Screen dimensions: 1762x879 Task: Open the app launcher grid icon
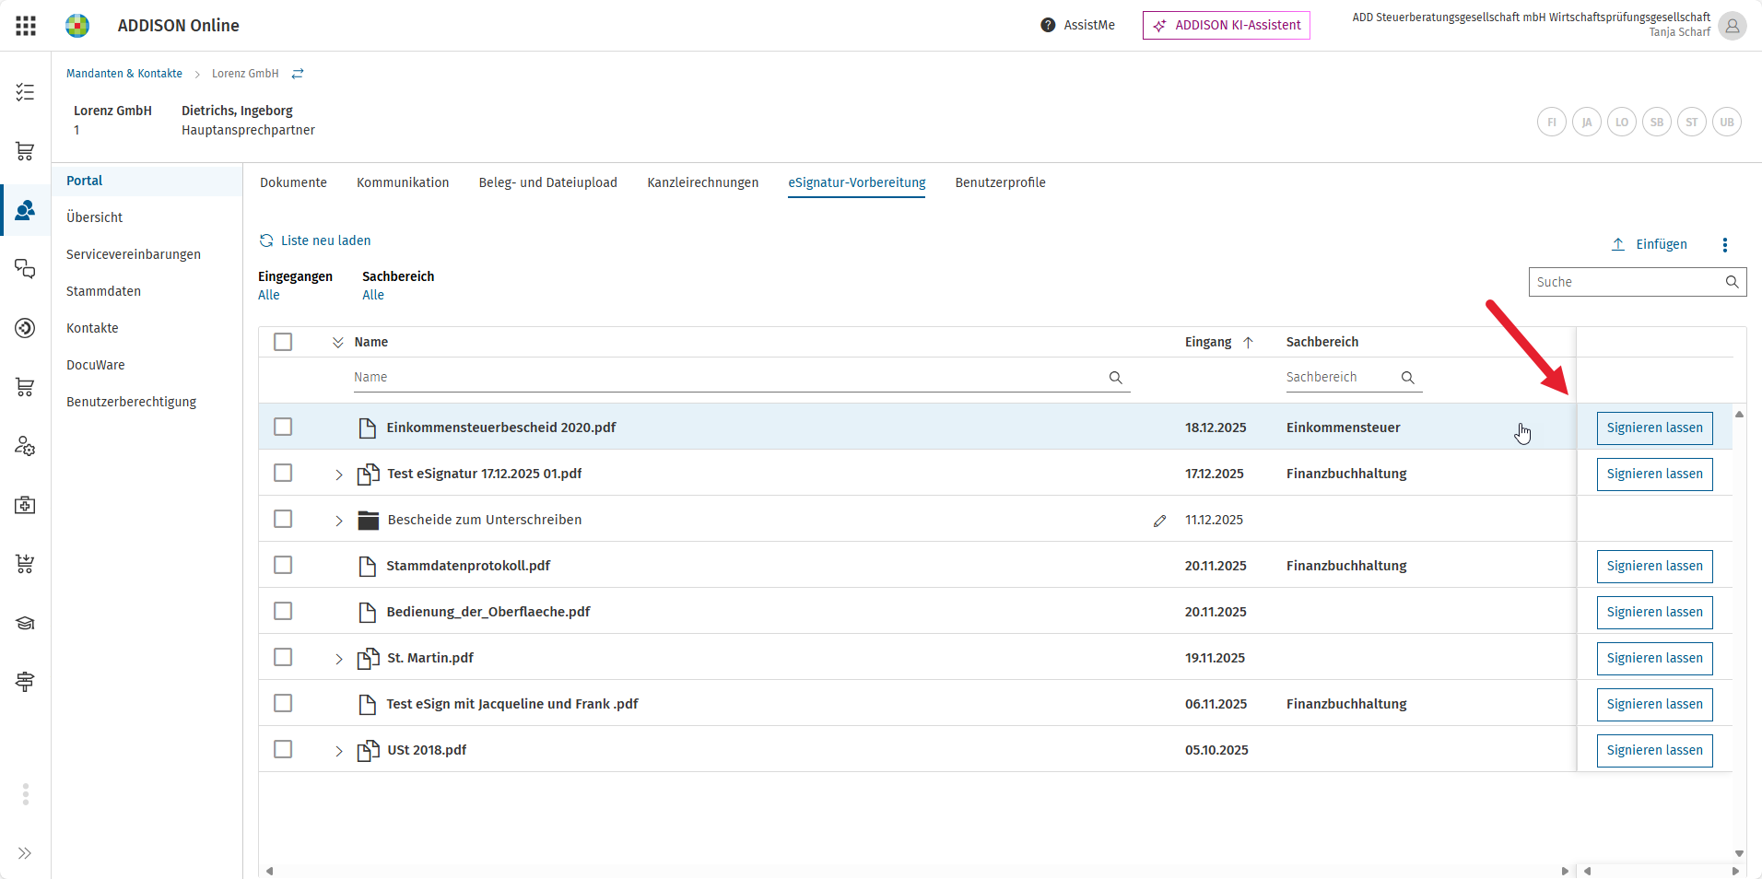(26, 26)
